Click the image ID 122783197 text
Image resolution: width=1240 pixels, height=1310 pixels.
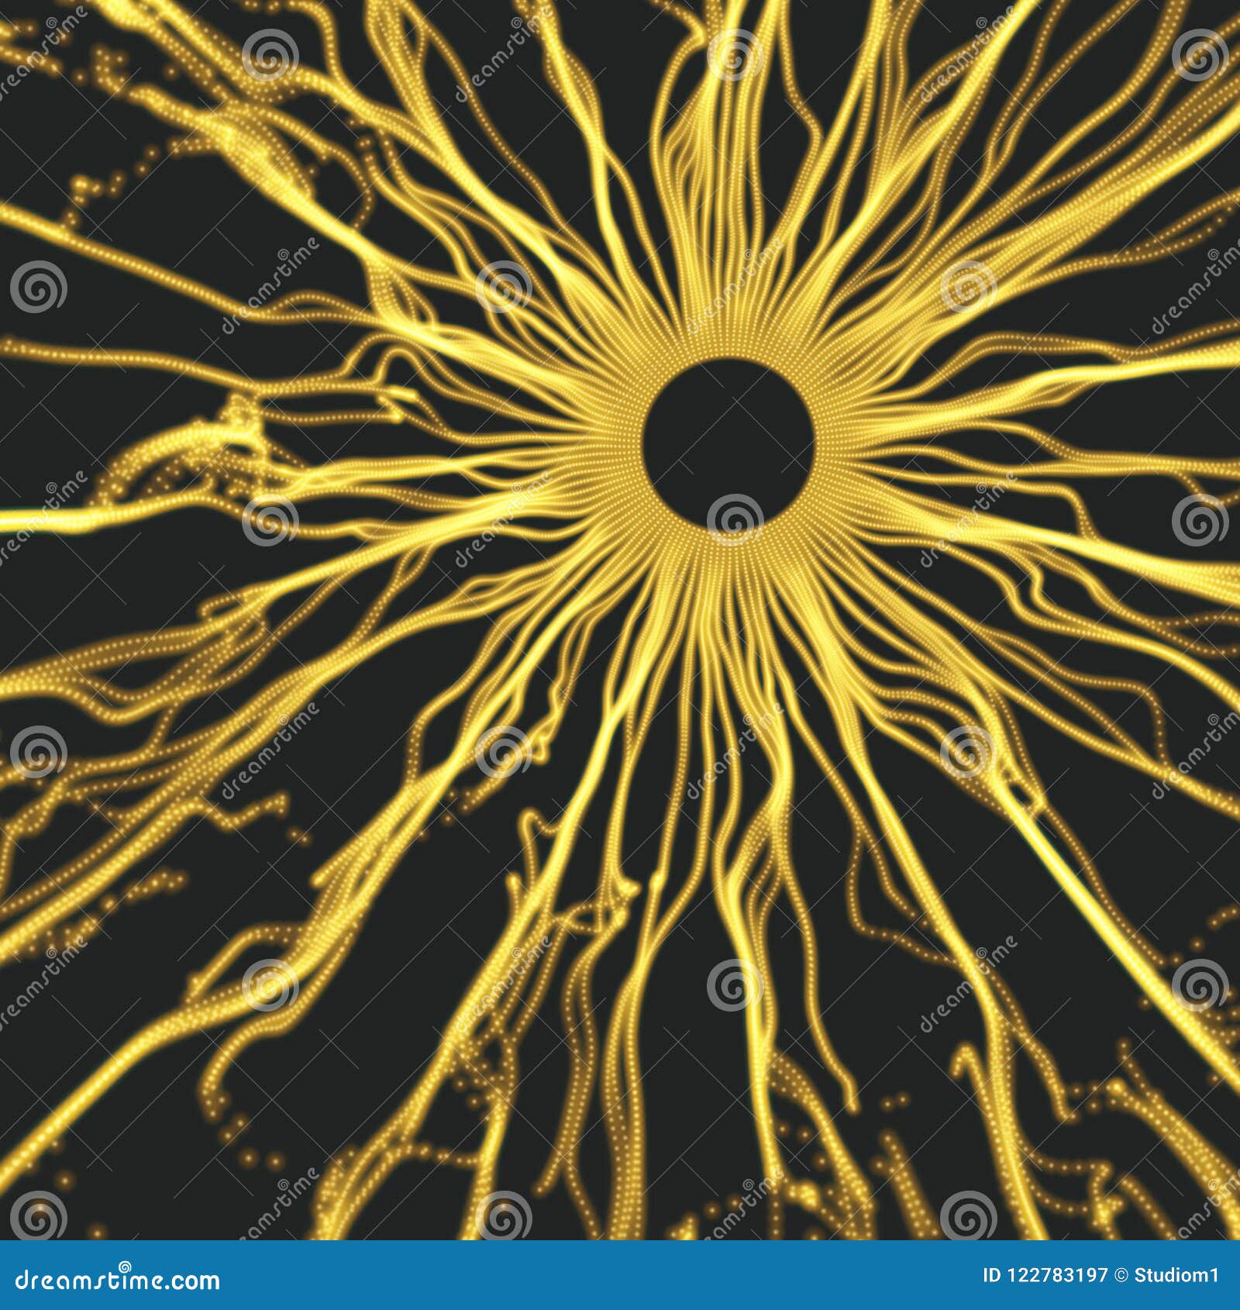(1045, 1275)
